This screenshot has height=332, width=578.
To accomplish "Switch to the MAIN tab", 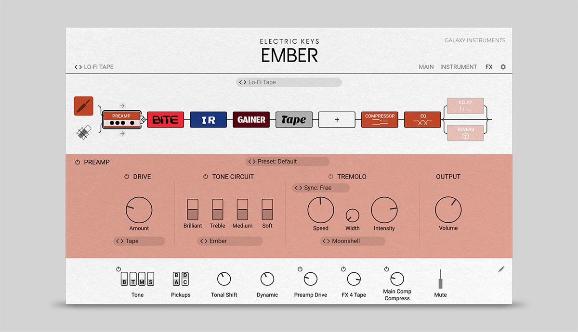I will tap(426, 67).
